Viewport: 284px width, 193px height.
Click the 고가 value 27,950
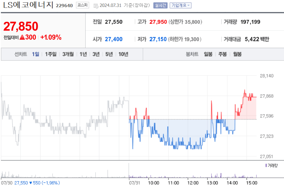pyautogui.click(x=158, y=22)
